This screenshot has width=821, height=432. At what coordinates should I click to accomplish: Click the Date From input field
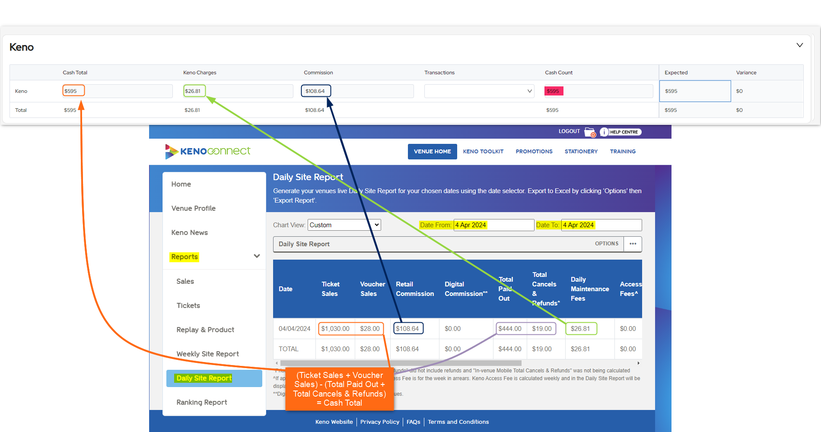click(494, 225)
